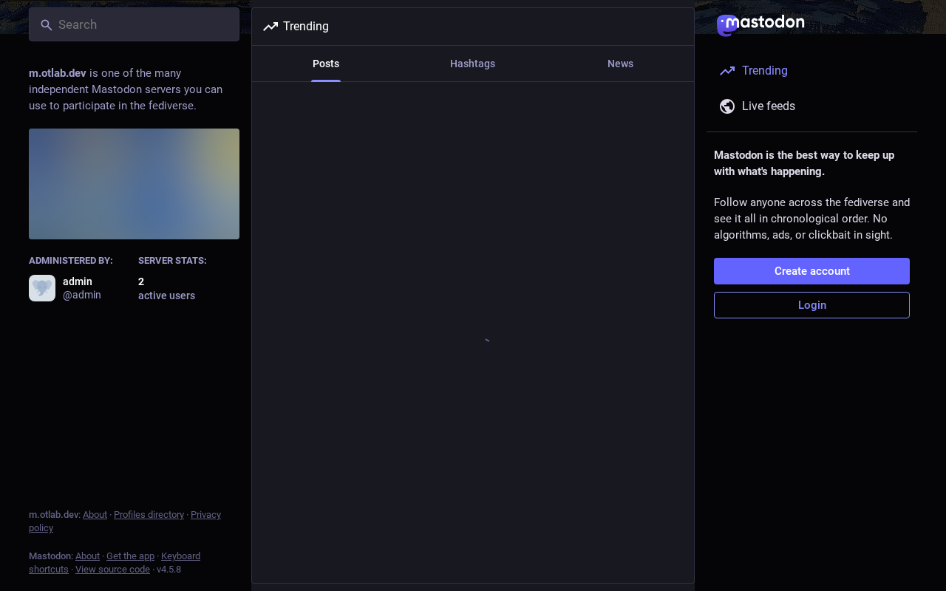Click the Create account button
The height and width of the screenshot is (591, 946).
811,271
